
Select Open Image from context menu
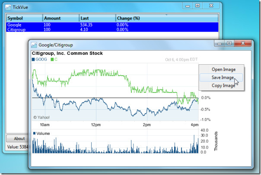[223, 70]
